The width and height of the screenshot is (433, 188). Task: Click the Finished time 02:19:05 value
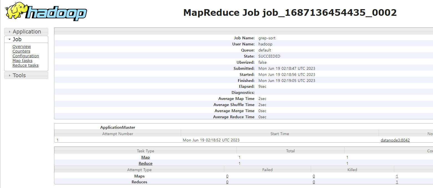[x=287, y=81]
